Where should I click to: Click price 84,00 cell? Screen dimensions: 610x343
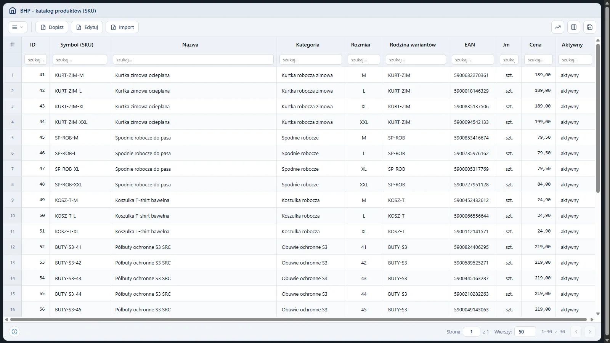pyautogui.click(x=538, y=184)
